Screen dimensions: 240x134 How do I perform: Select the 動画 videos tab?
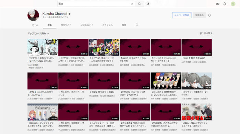coord(50,25)
